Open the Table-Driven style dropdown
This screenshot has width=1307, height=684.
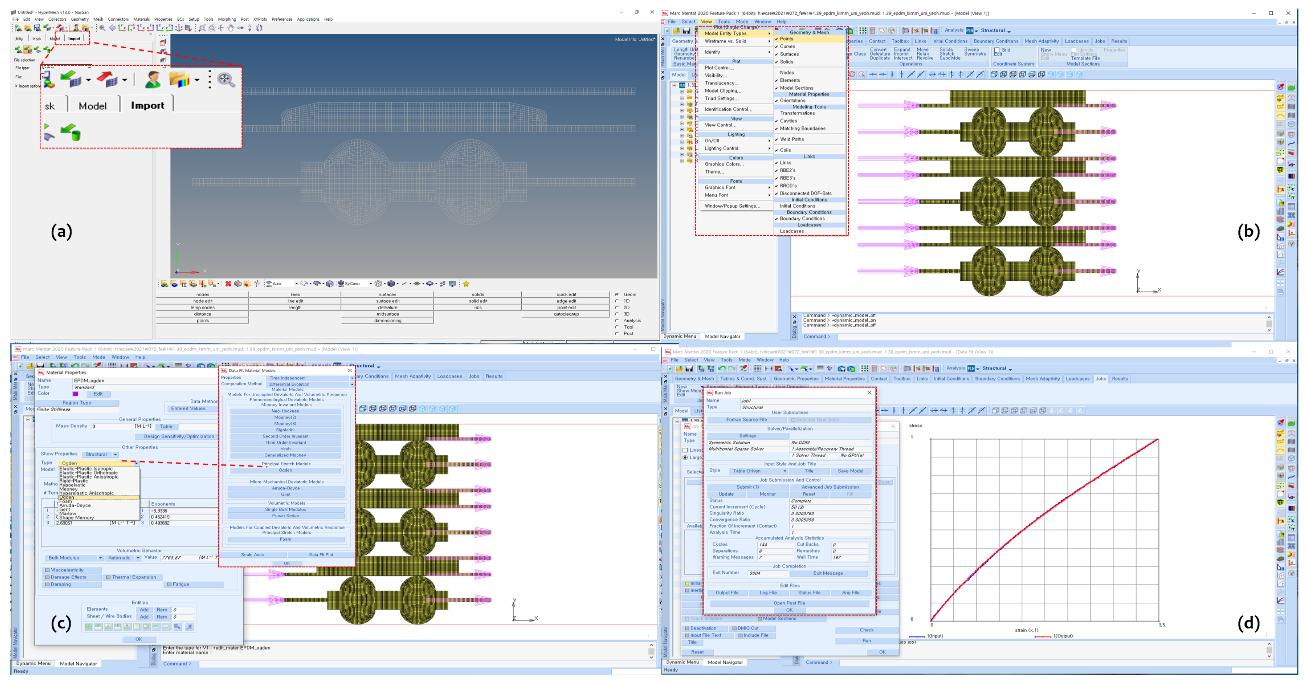click(x=785, y=471)
